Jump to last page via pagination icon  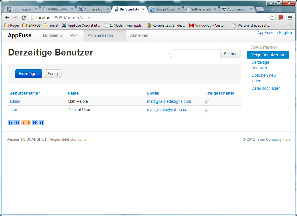click(x=41, y=123)
